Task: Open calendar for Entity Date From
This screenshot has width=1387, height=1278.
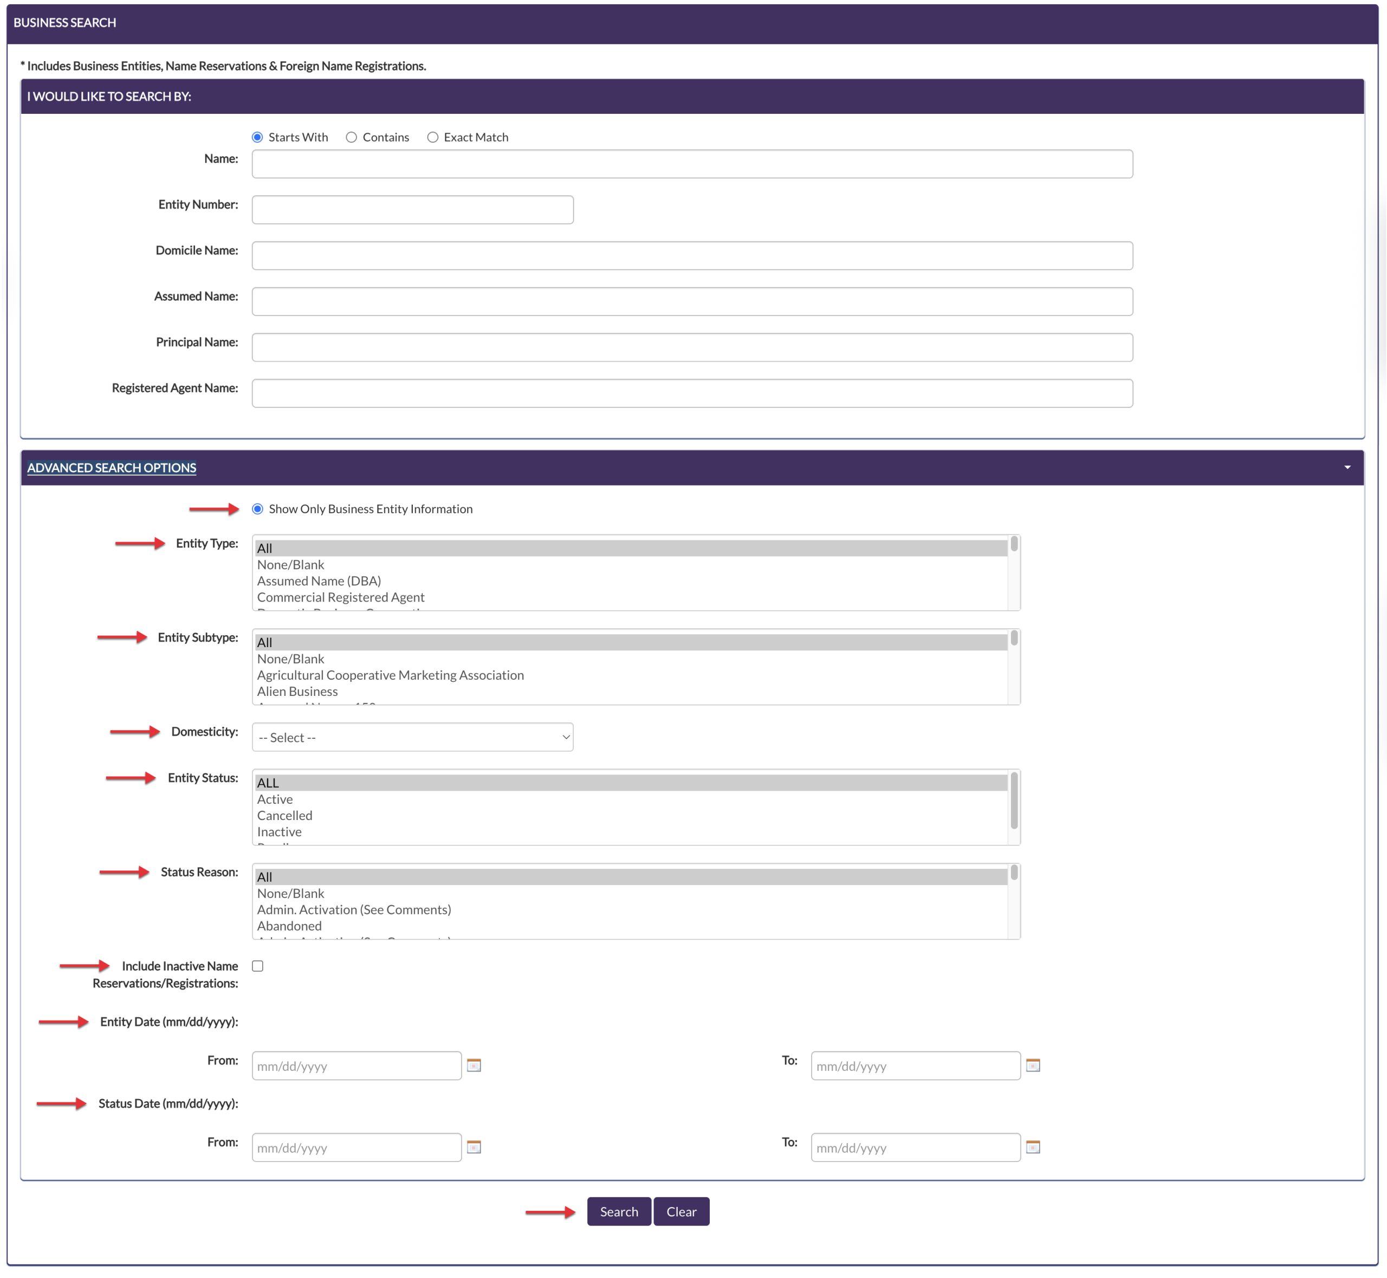Action: point(474,1065)
